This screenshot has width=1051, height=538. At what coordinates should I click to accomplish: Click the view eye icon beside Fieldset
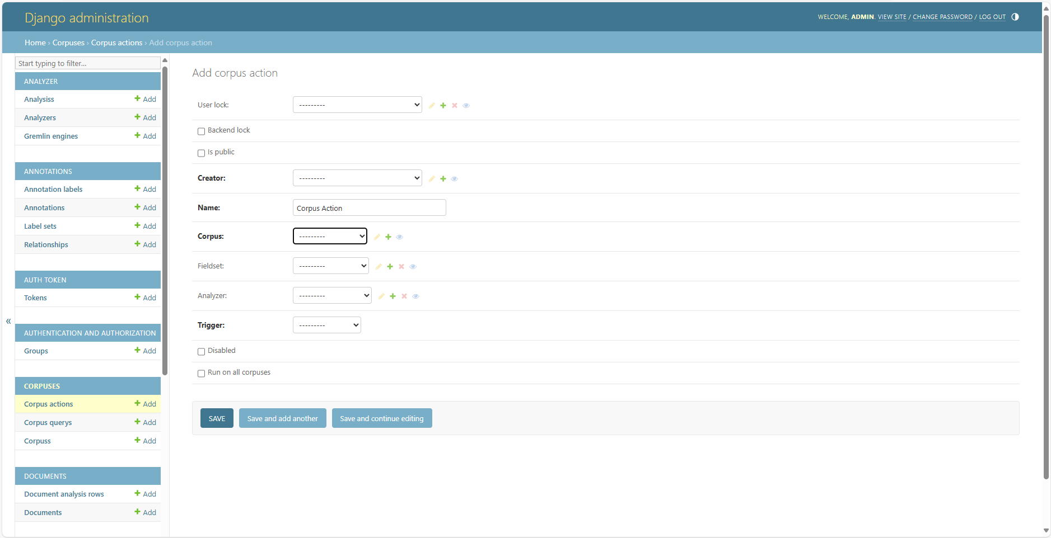(x=413, y=266)
